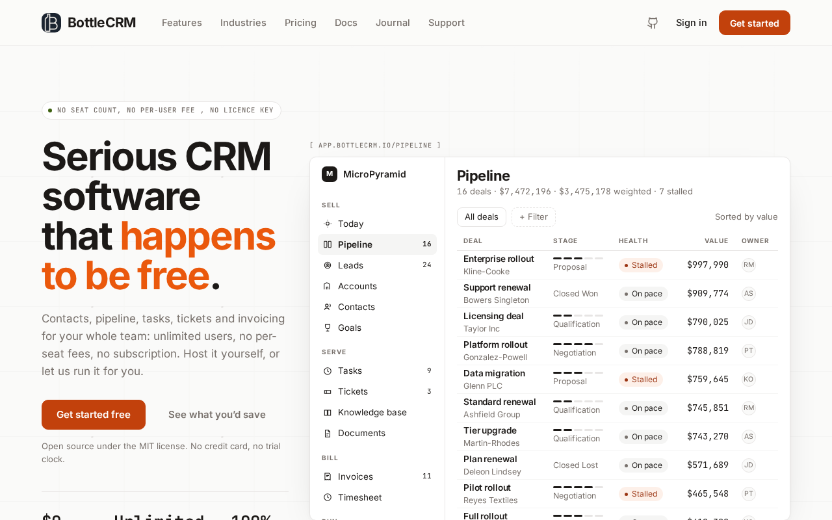
Task: Click the Sorted by value label
Action: [746, 217]
